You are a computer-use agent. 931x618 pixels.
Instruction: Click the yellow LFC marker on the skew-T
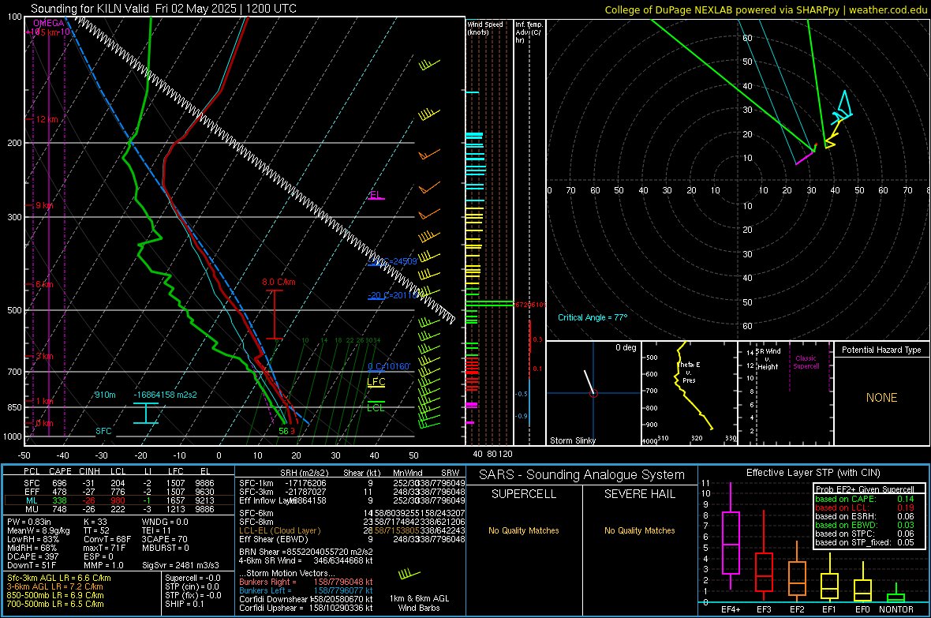376,382
